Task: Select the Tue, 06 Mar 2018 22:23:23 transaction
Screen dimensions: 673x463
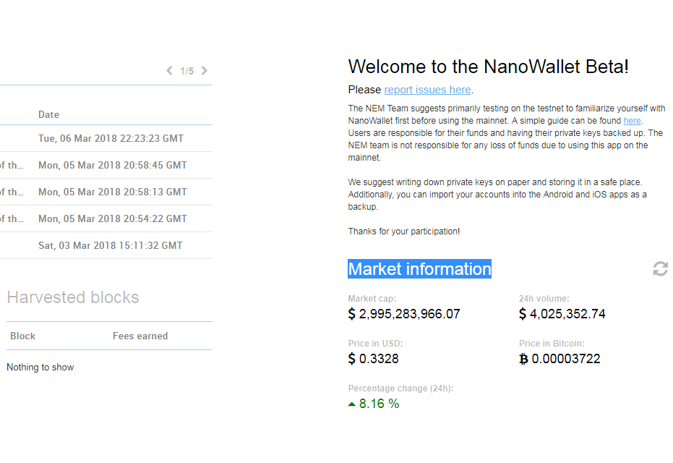Action: 106,138
